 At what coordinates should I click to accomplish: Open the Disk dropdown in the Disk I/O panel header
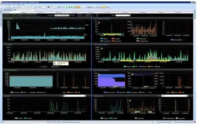pyautogui.click(x=74, y=96)
